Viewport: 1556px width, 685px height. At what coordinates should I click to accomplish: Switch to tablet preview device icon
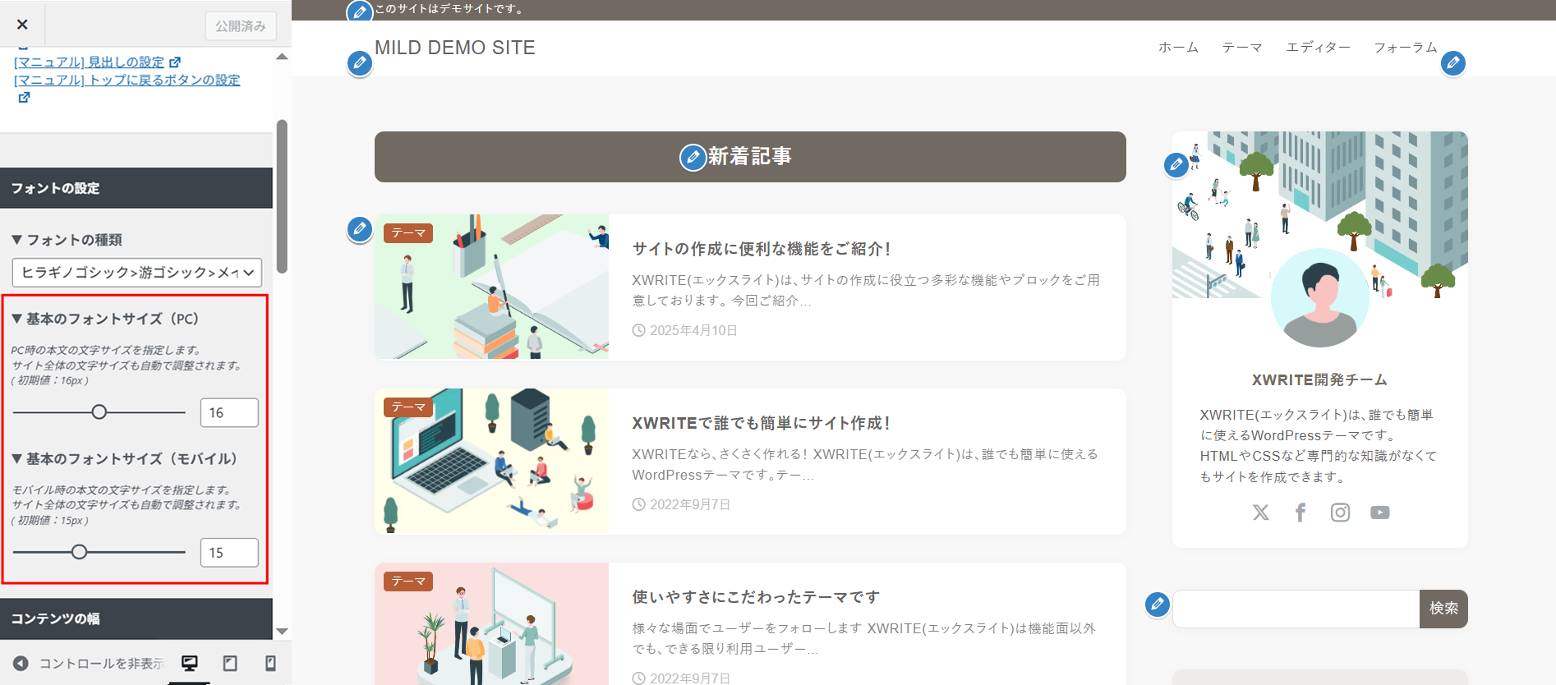pos(230,663)
